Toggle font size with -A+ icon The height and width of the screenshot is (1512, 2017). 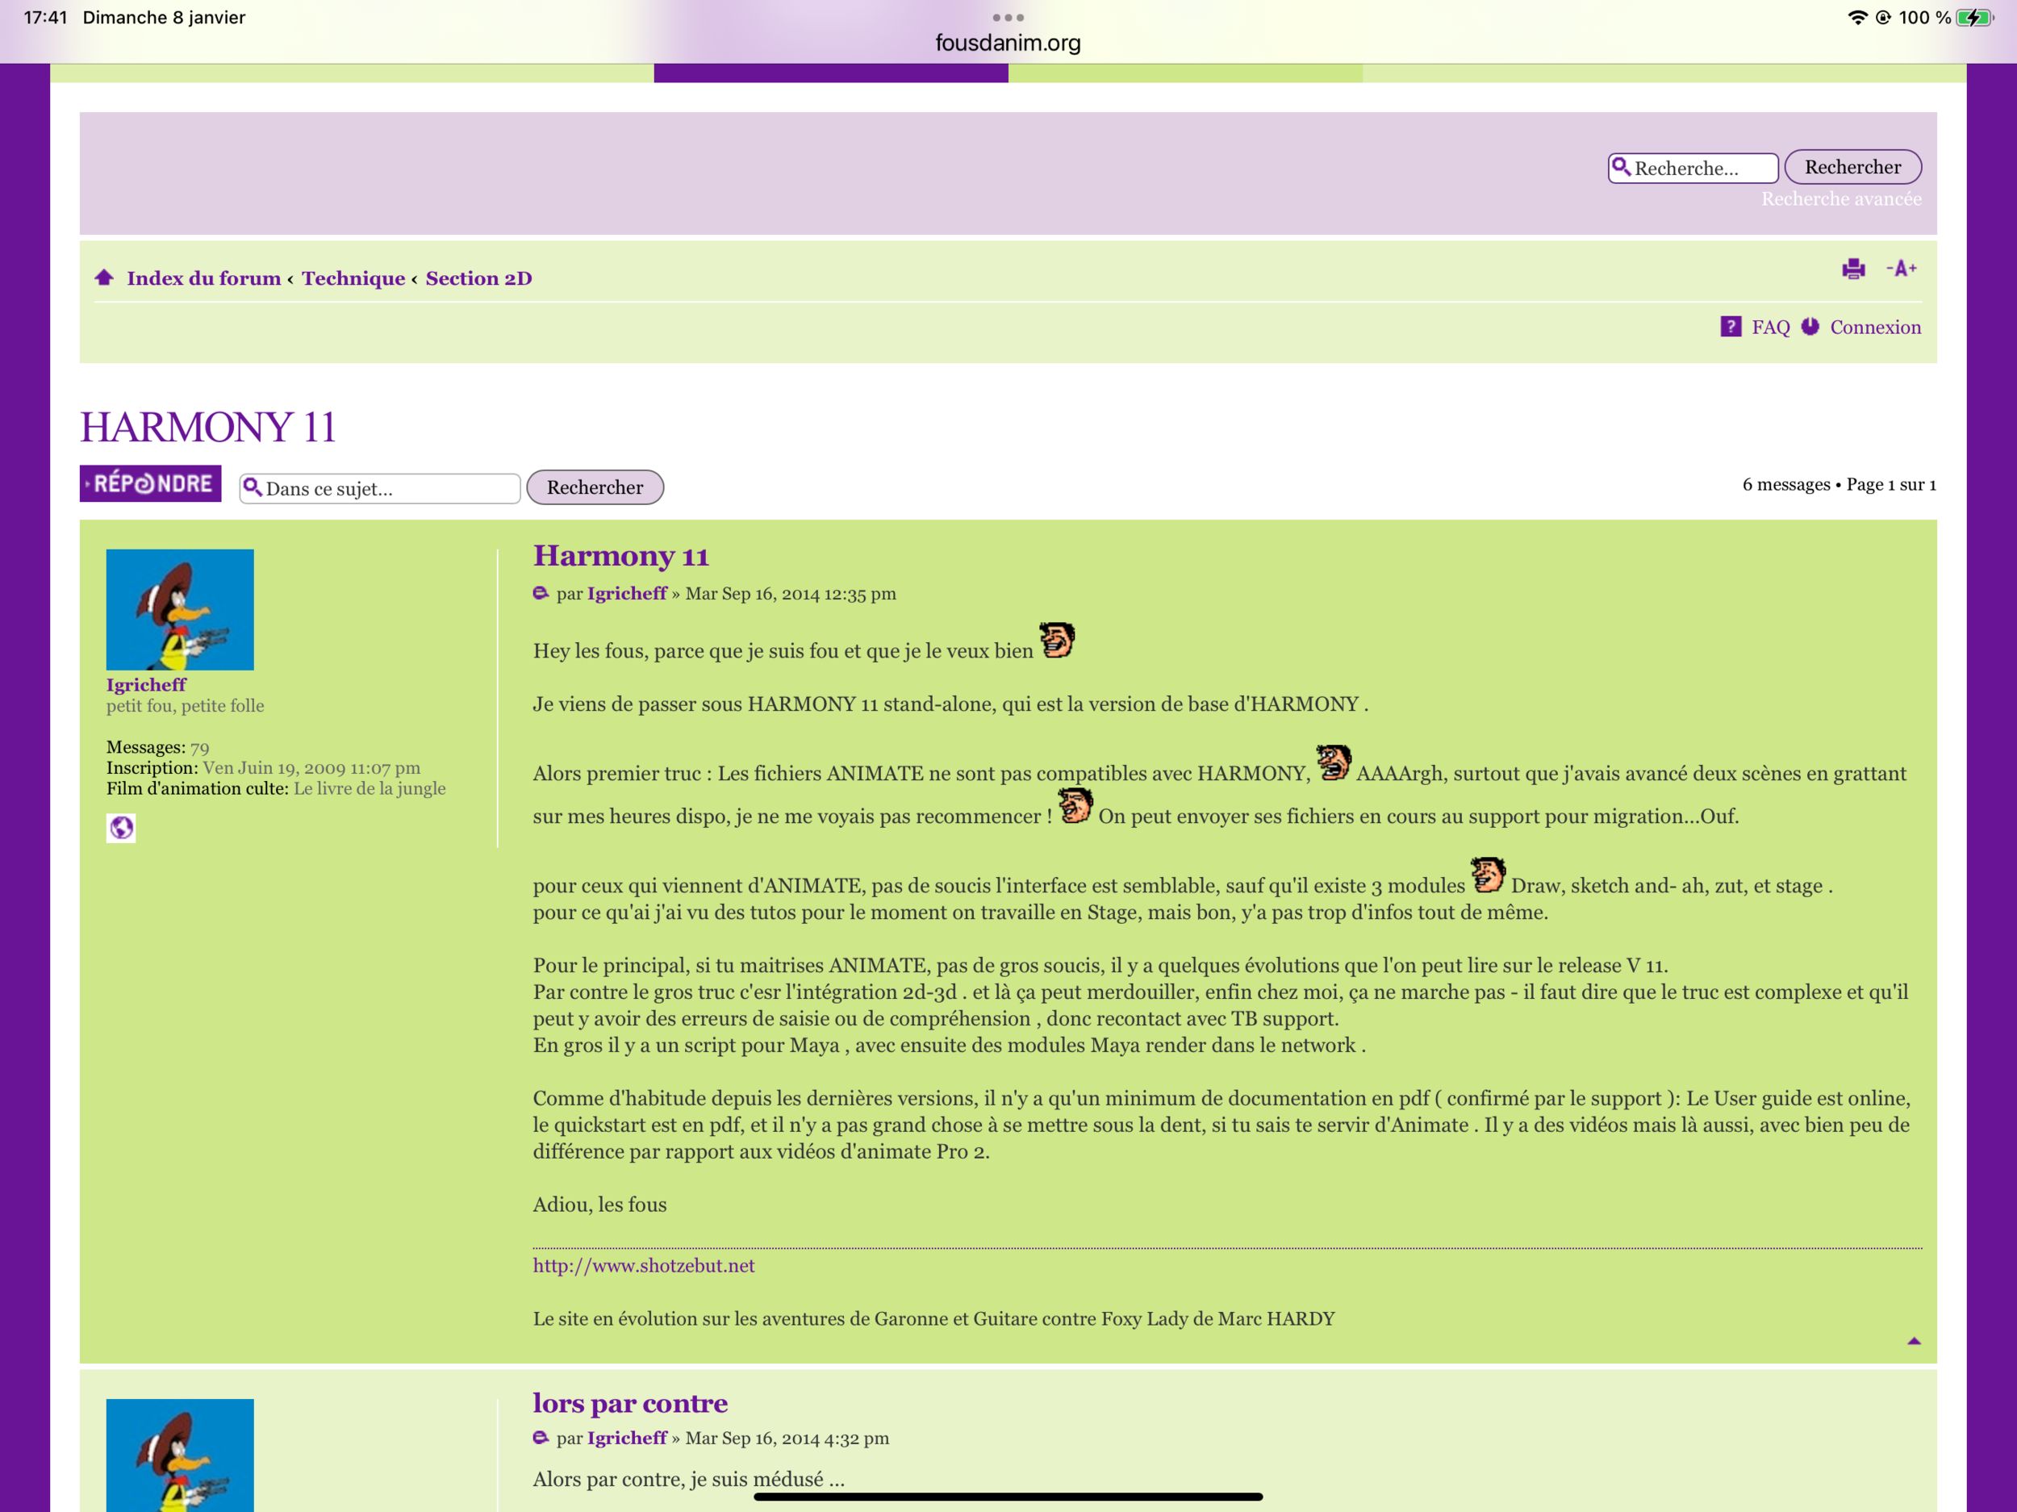[1901, 269]
